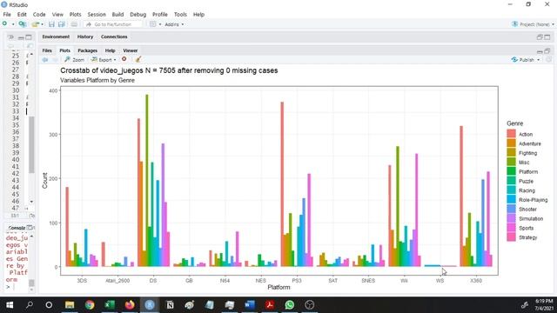Open Google Chrome from taskbar

point(90,305)
